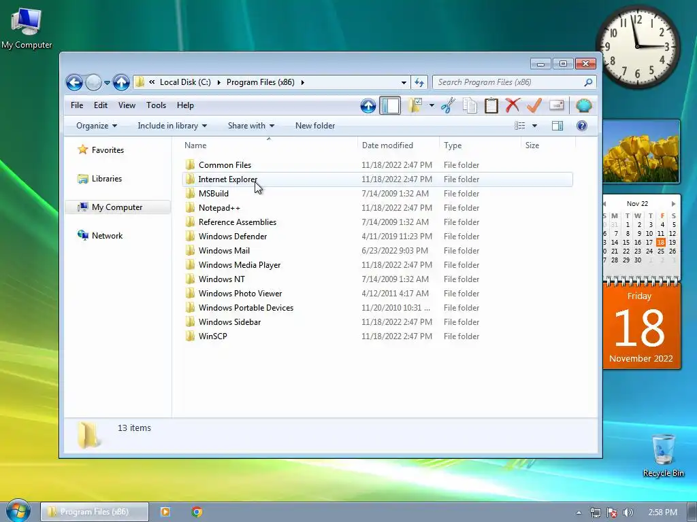Click the folder options checkmark icon

pyautogui.click(x=415, y=105)
